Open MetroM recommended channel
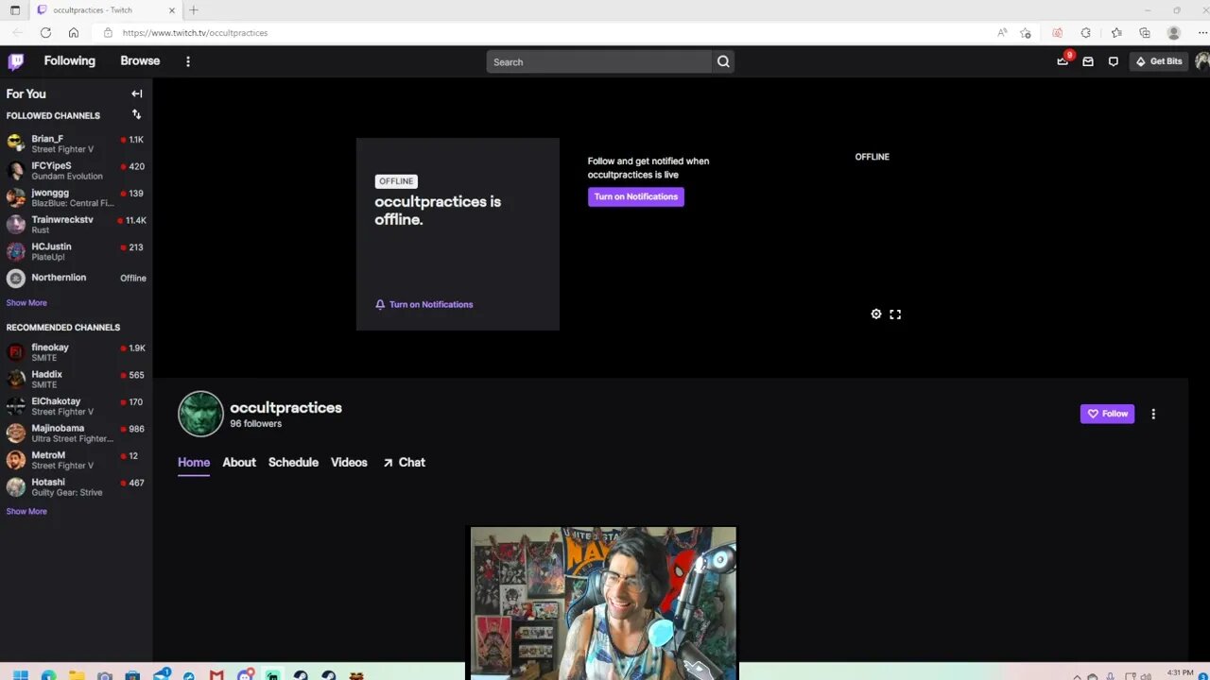The image size is (1210, 680). click(76, 460)
